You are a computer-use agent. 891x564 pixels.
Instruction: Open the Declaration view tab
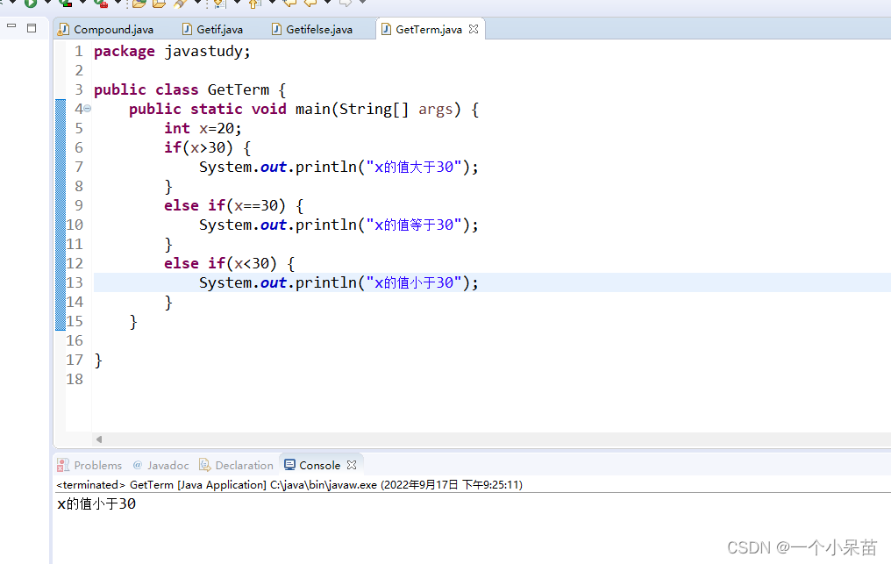coord(237,465)
